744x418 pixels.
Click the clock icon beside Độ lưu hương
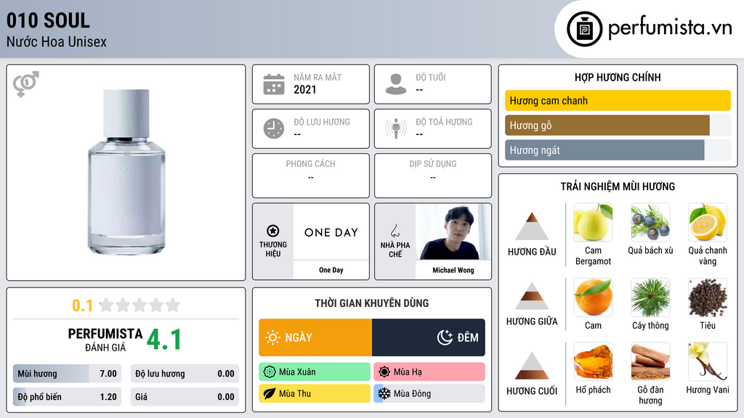(x=274, y=128)
